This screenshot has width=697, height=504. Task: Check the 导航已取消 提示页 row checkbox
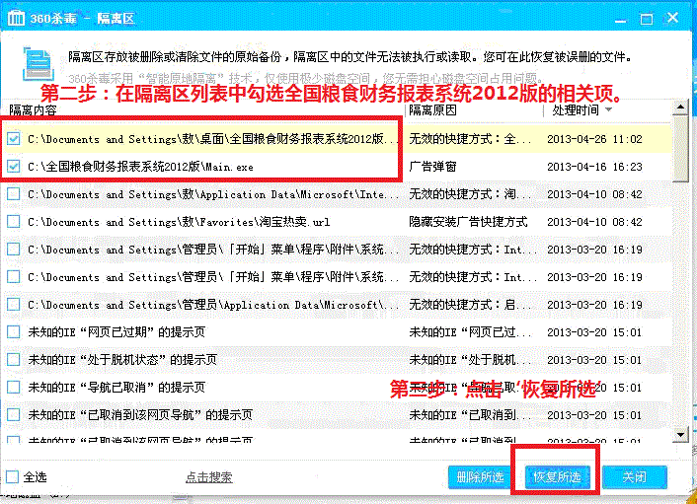[14, 388]
